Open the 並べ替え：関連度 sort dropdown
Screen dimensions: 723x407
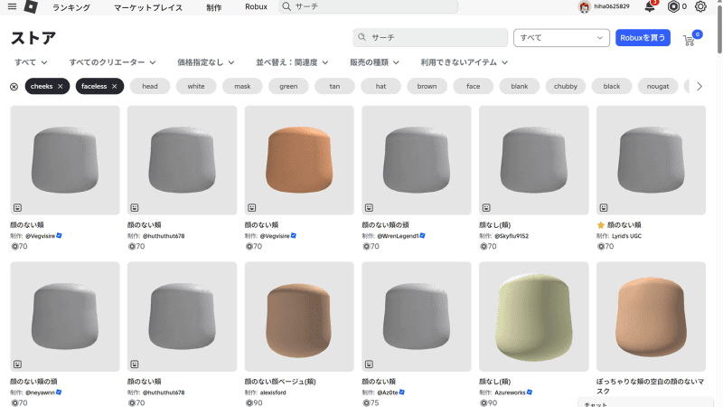tap(292, 62)
